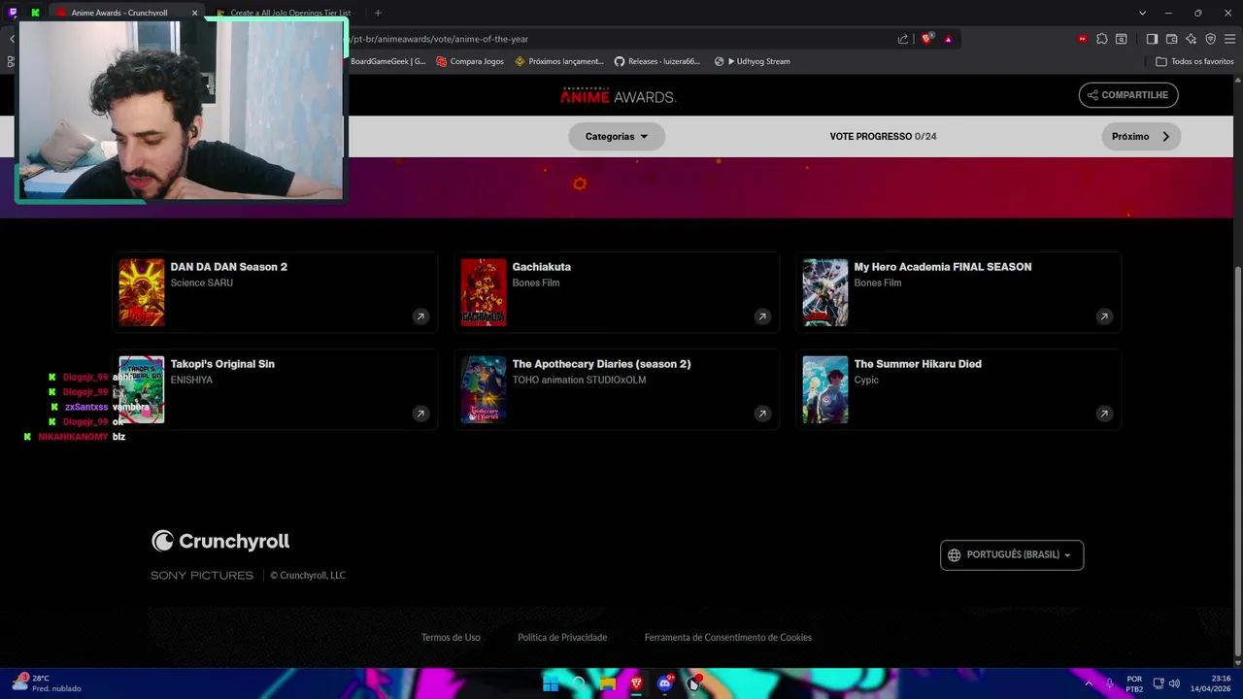Click the Próximo next category button
The height and width of the screenshot is (699, 1243).
click(1141, 137)
